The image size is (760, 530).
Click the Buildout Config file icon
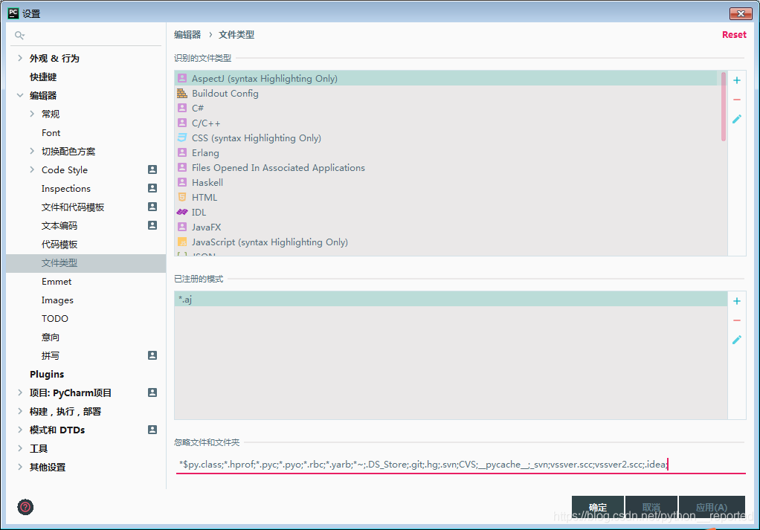click(182, 93)
